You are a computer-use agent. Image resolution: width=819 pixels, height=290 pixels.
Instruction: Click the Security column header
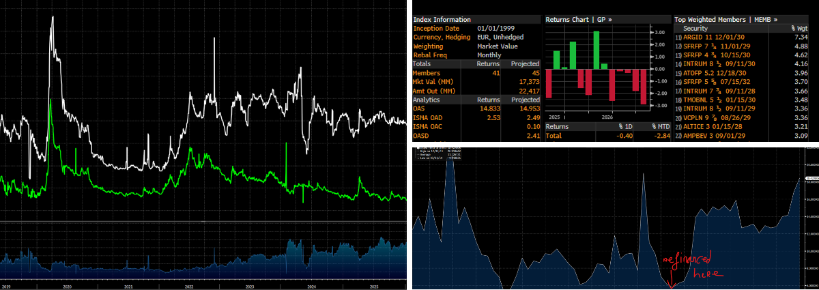pos(695,28)
